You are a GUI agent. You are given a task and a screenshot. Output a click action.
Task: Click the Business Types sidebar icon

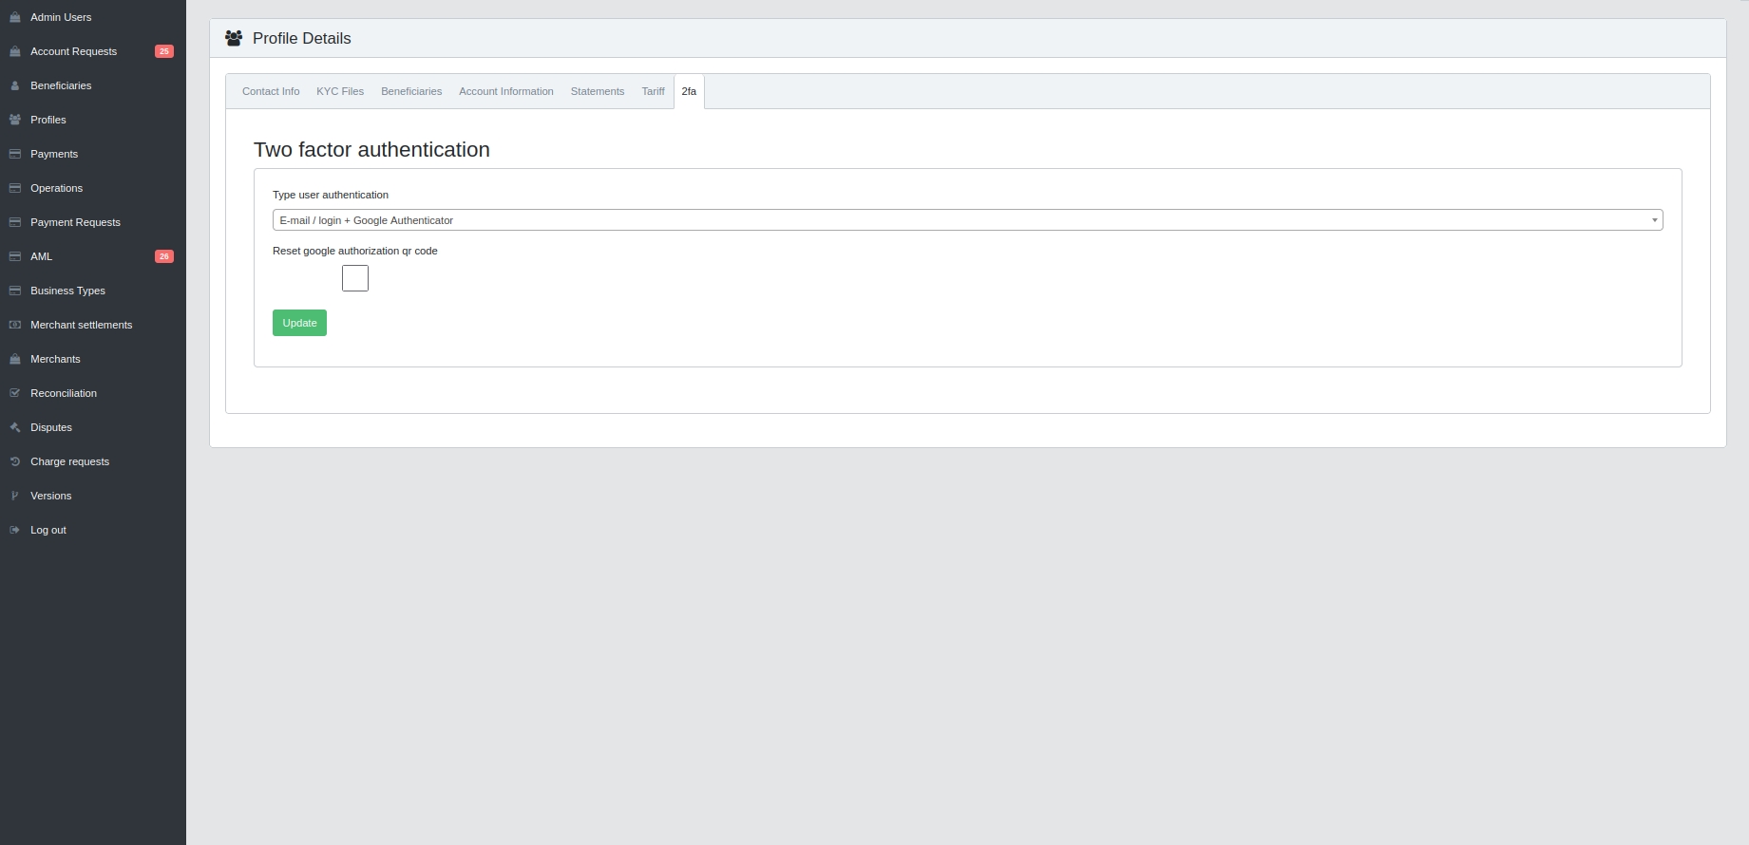(x=15, y=291)
